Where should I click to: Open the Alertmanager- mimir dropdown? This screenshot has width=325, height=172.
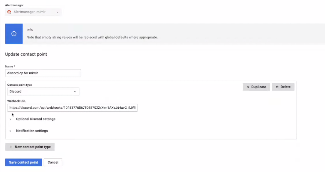(33, 12)
